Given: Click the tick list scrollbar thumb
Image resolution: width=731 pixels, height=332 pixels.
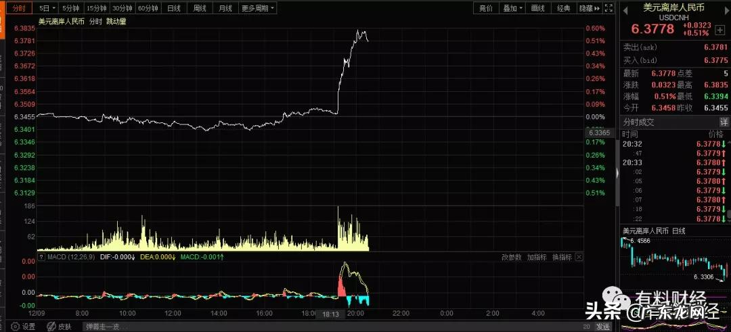Looking at the screenshot, I should point(729,215).
